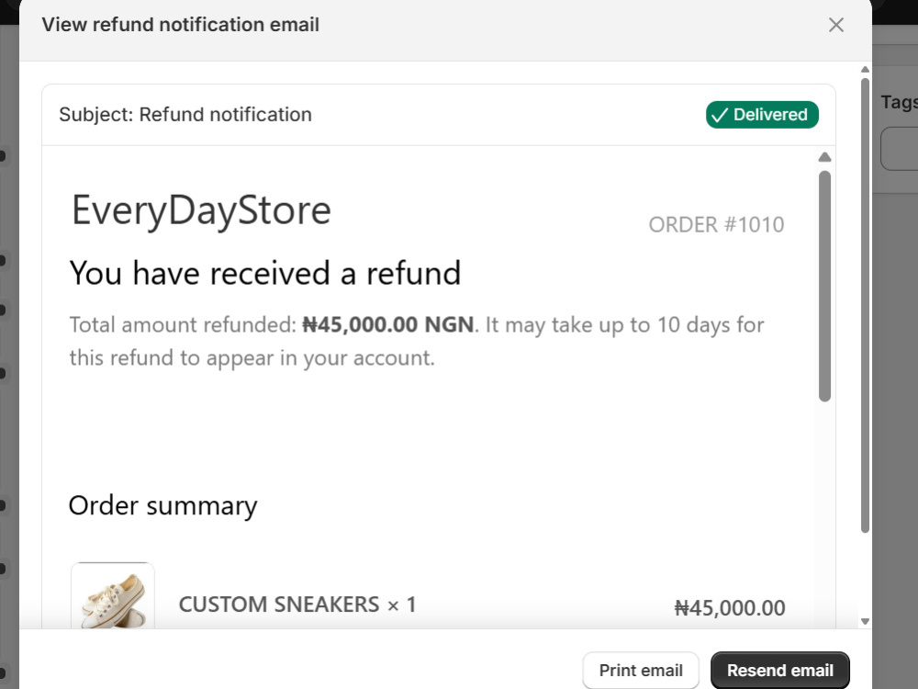918x689 pixels.
Task: Click the dialog's outer scroll up arrow
Action: (x=865, y=70)
